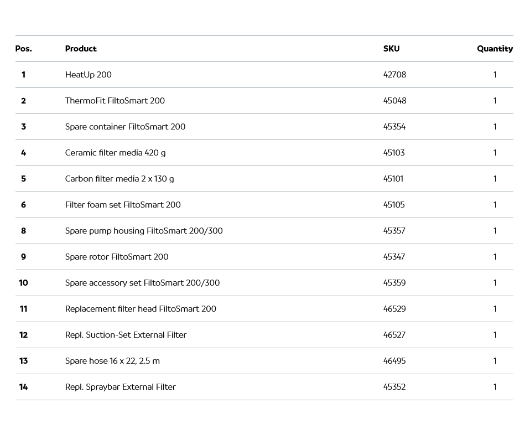Click Repl. Spraybar External Filter

pos(120,387)
